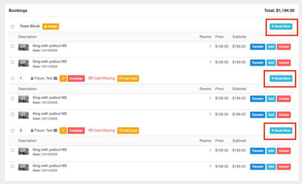Transfer the first Team Block room on 10/10/2025
The image size is (302, 184).
click(257, 47)
